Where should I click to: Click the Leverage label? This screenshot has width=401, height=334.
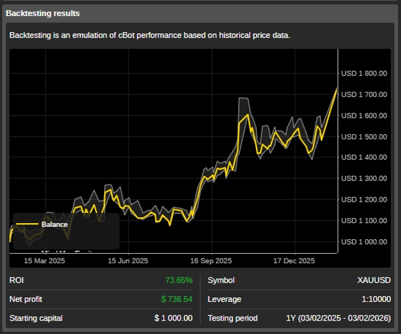(225, 299)
